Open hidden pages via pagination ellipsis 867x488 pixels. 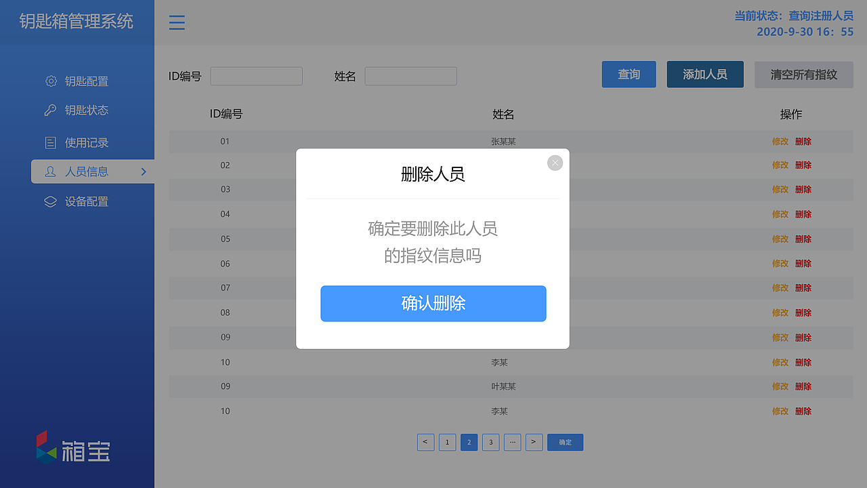point(512,442)
